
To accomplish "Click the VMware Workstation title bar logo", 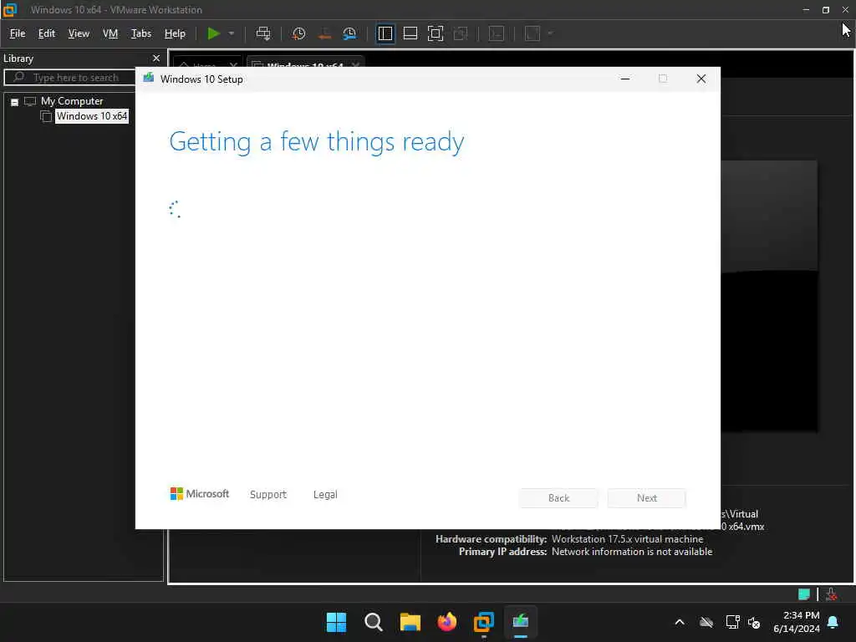I will [x=10, y=9].
